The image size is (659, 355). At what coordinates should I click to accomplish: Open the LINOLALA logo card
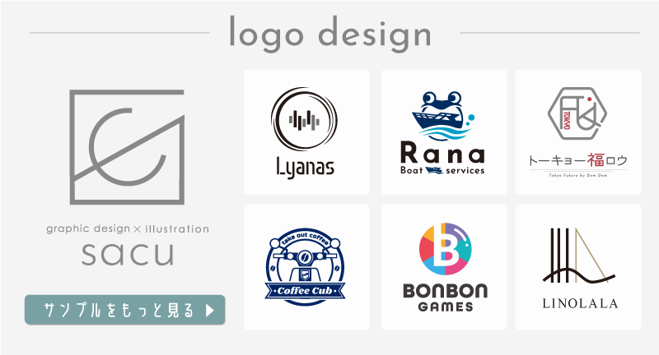pyautogui.click(x=578, y=267)
